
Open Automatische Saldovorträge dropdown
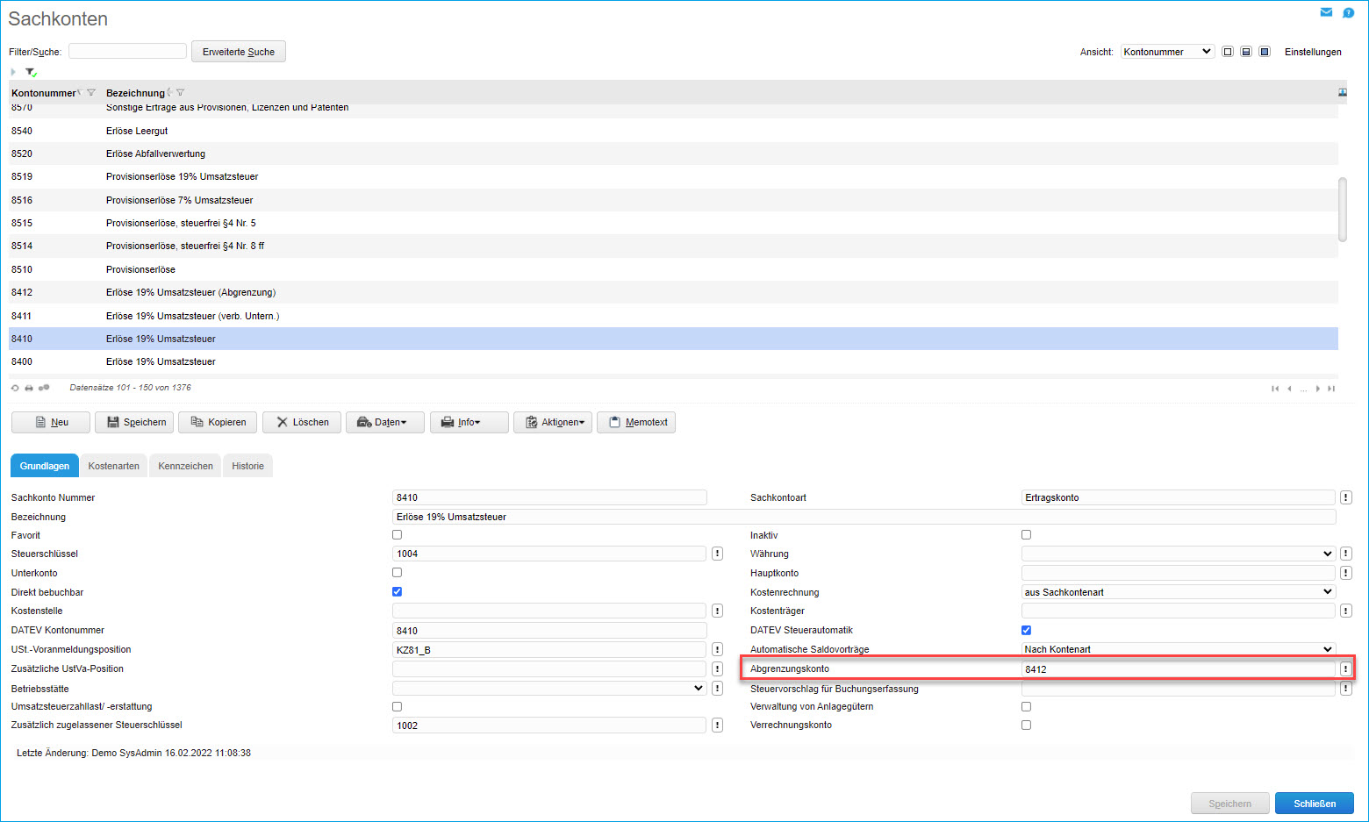1178,649
